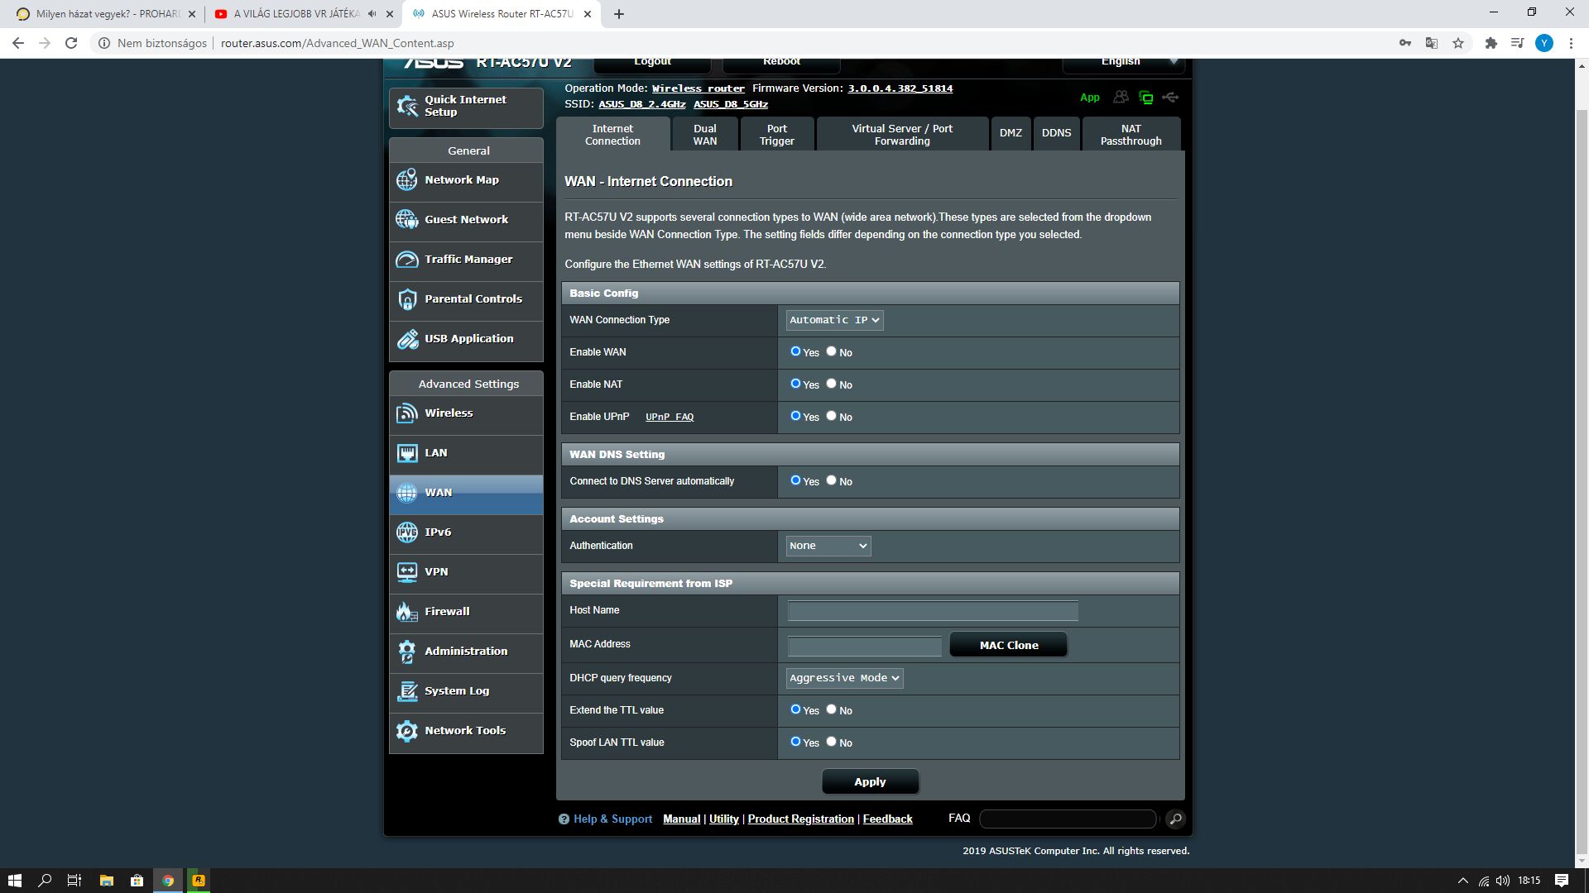The height and width of the screenshot is (893, 1589).
Task: Open Network Tools icon
Action: 407,730
